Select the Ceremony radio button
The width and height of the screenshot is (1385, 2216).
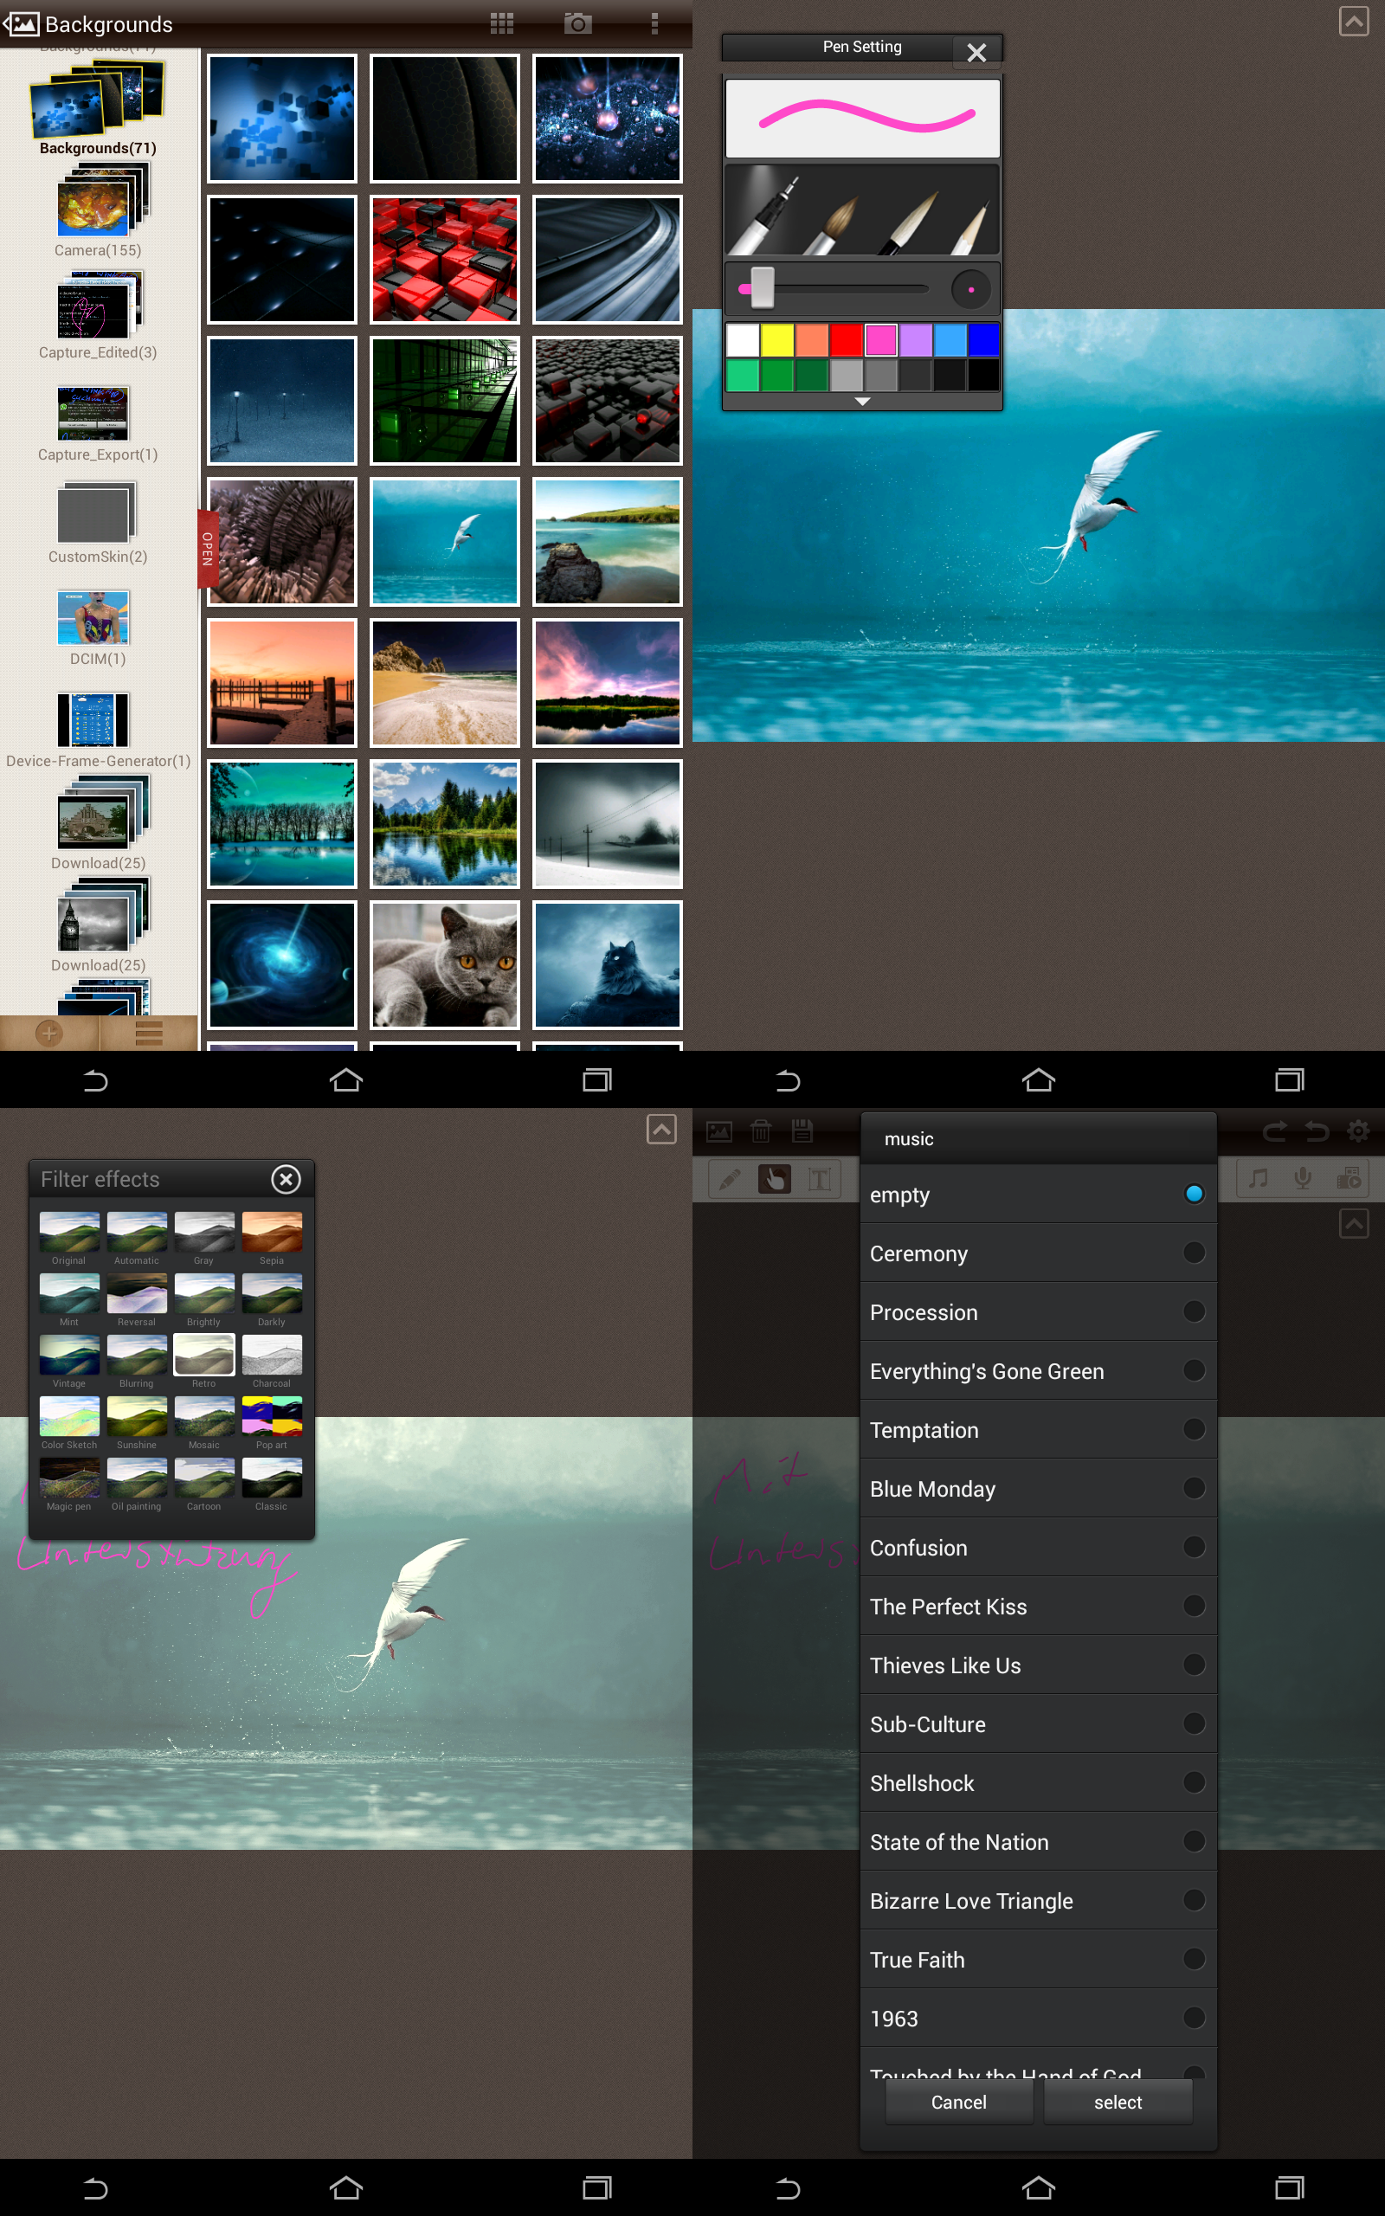coord(1194,1252)
